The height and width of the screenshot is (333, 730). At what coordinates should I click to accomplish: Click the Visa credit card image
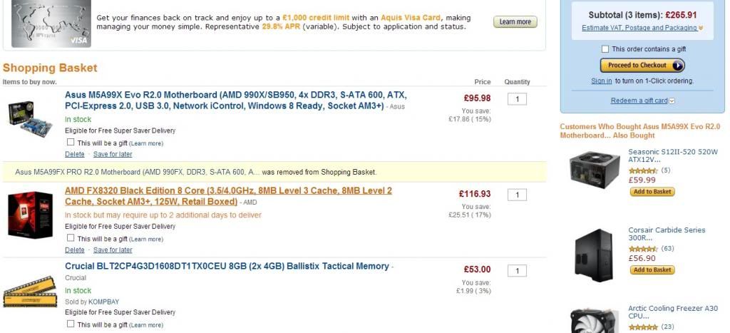click(50, 23)
